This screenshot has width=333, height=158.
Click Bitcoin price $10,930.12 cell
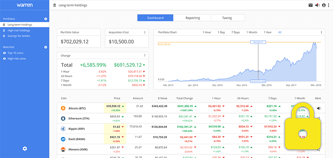115,108
